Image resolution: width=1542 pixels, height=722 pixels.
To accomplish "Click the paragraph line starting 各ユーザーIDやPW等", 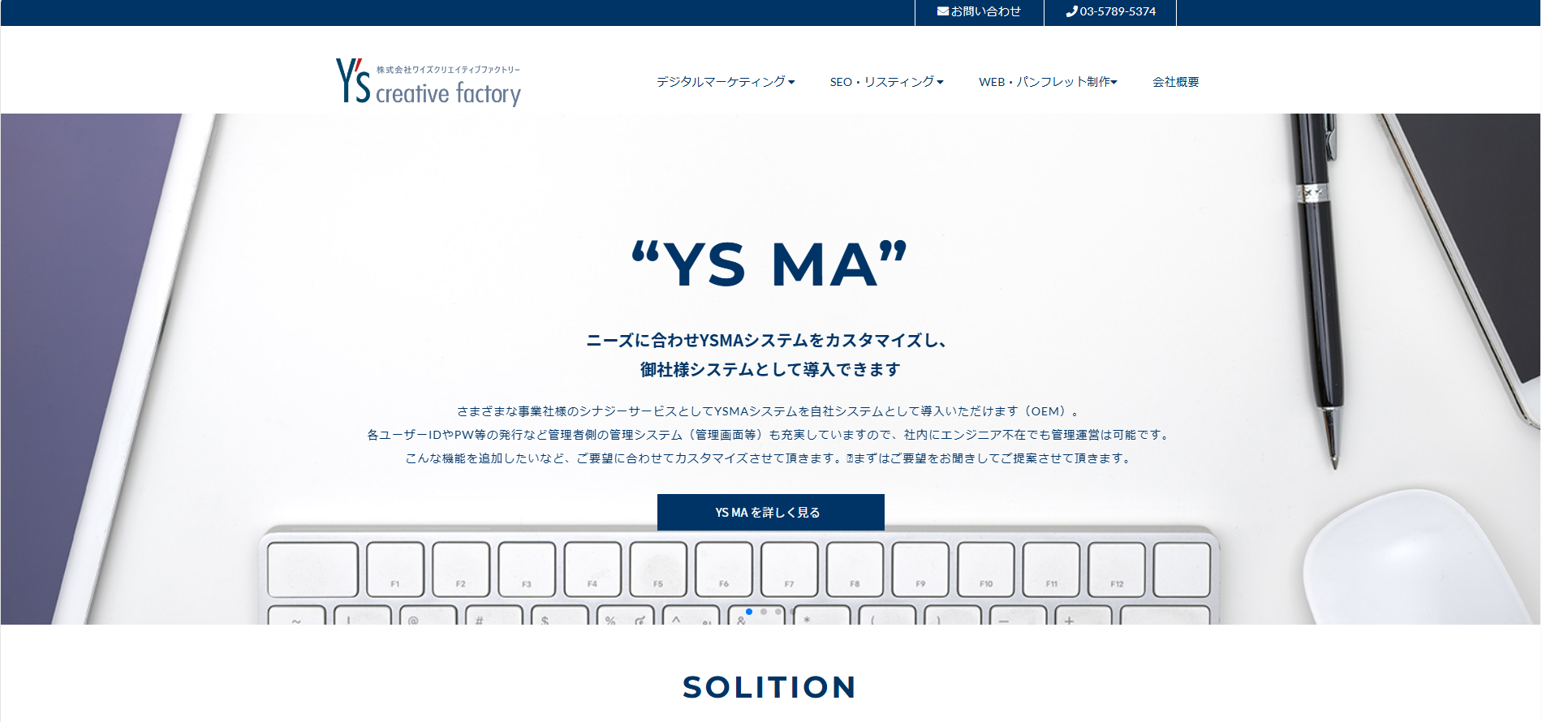I will tap(770, 435).
